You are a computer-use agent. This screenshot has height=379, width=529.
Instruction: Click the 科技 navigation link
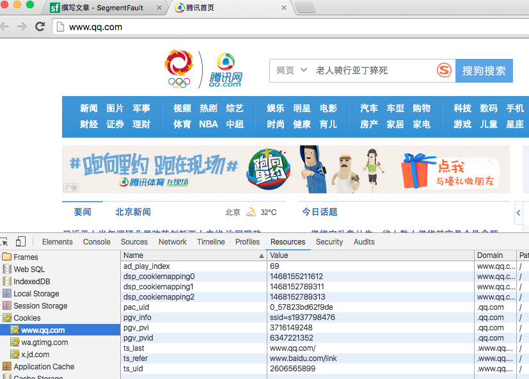[x=462, y=108]
